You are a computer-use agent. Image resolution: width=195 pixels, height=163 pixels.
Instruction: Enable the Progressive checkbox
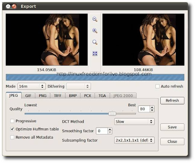coord(12,121)
